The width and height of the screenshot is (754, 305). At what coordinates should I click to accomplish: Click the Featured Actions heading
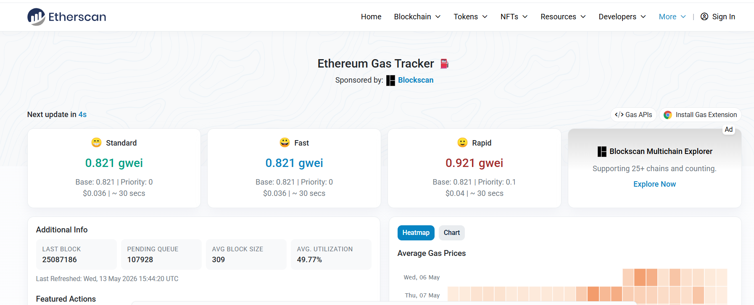pos(66,299)
